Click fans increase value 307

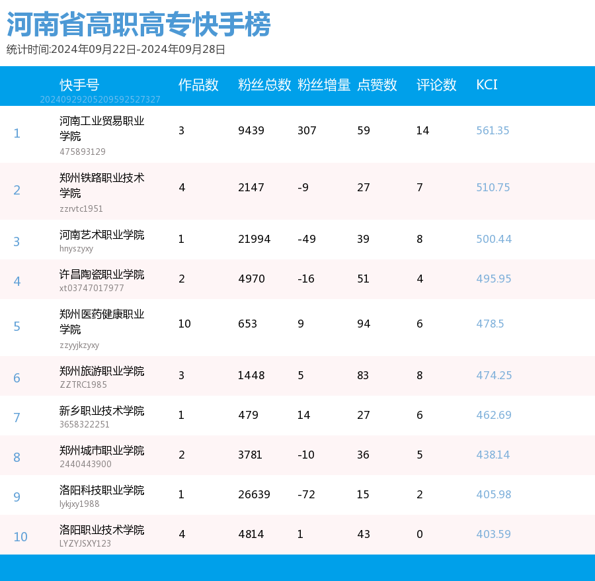click(x=307, y=130)
